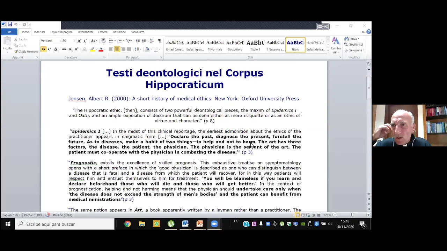Viewport: 447px width, 251px height.
Task: Apply red font color
Action: 101,49
